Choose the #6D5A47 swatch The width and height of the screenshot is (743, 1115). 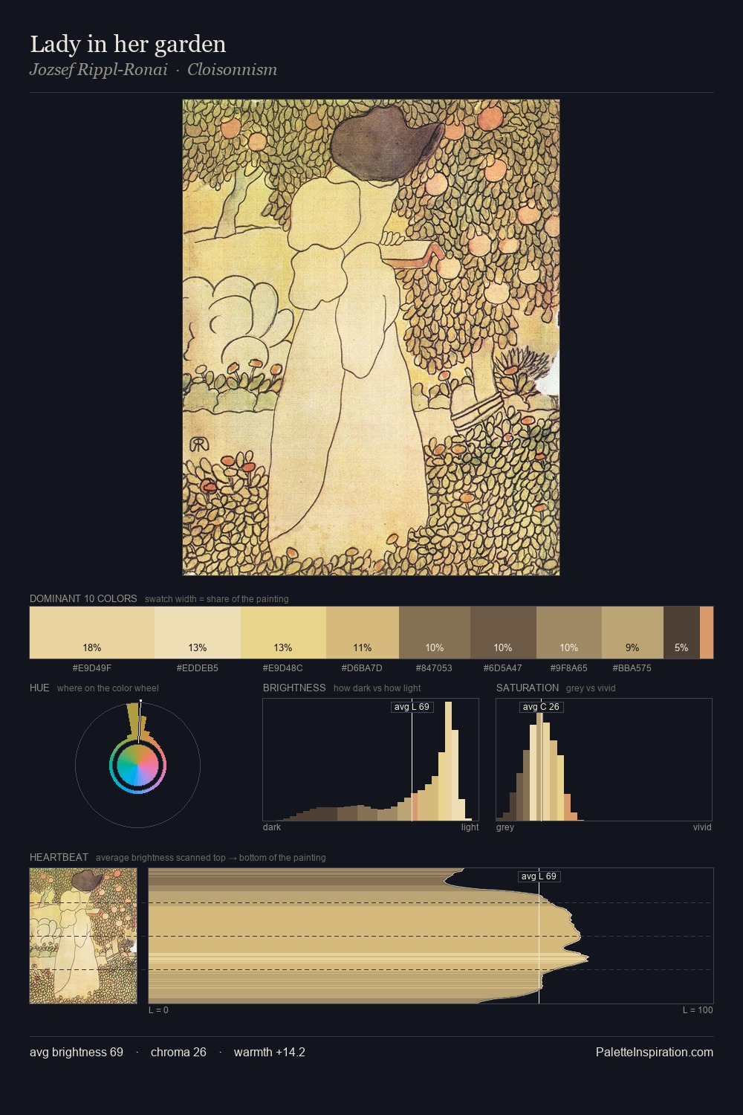pyautogui.click(x=503, y=633)
